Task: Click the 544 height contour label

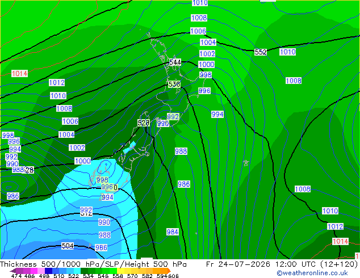Action: coord(175,62)
